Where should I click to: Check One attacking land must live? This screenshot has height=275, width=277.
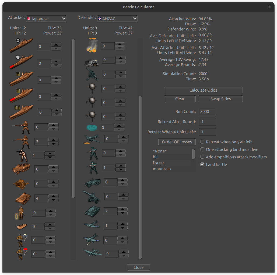click(202, 149)
